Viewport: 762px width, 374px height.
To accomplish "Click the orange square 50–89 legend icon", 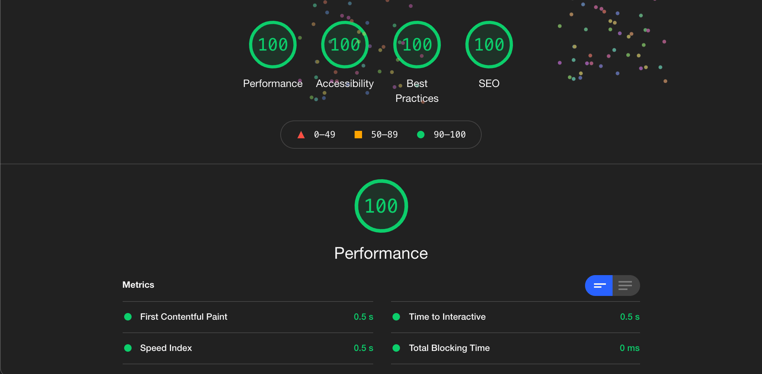I will (358, 135).
